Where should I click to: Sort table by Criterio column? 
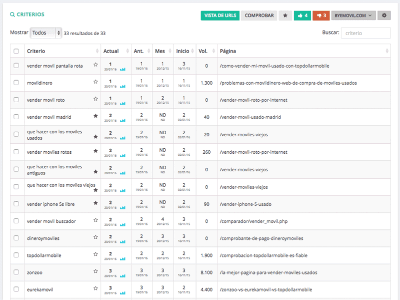62,51
